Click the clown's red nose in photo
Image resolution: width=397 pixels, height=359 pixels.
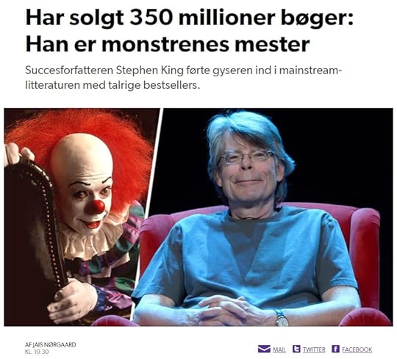click(x=96, y=206)
